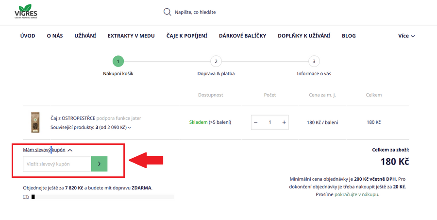
Task: Open the Více menu dropdown
Action: point(406,36)
